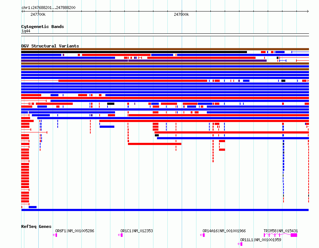The height and width of the screenshot is (248, 319).
Task: Select the long black structural variant bar
Action: click(x=134, y=52)
